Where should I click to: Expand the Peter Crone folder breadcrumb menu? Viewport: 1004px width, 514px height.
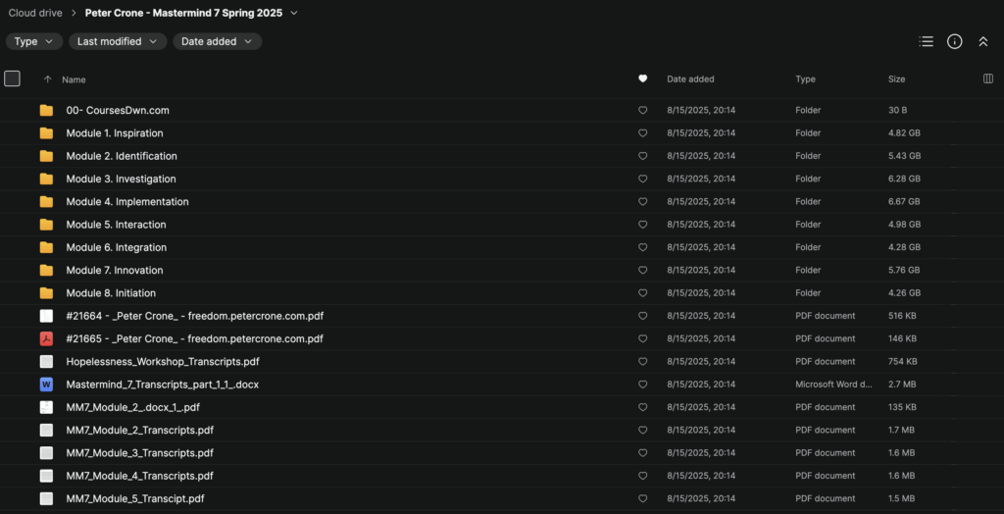[x=294, y=14]
